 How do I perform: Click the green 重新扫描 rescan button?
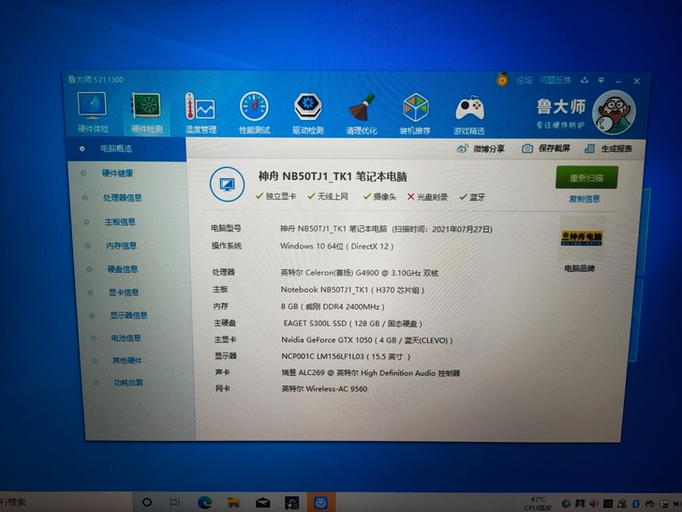[586, 177]
